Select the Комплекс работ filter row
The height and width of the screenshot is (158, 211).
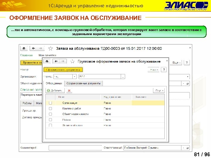click(105, 109)
